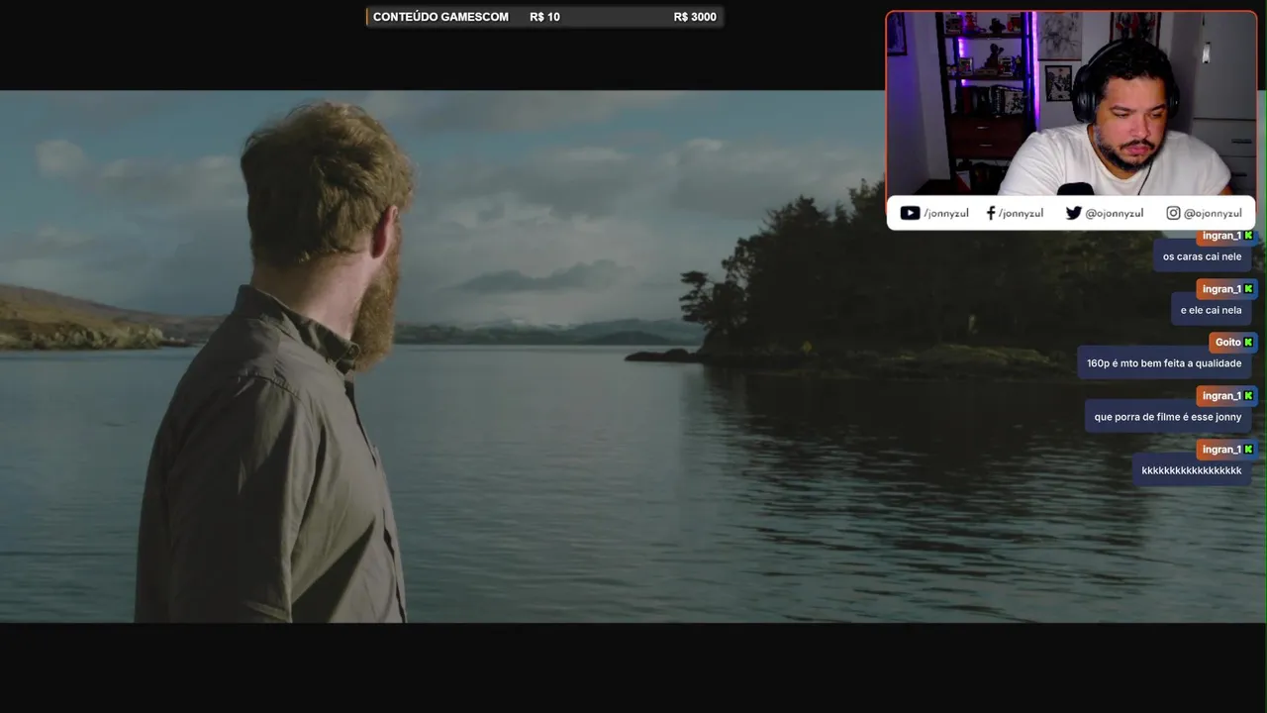Click the YouTube icon in social bar
This screenshot has width=1267, height=713.
910,213
